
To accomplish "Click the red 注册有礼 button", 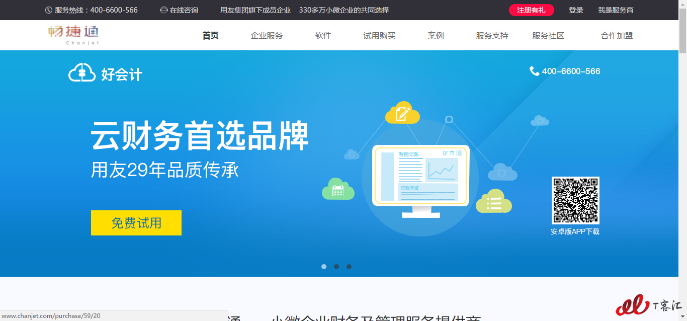I will [531, 10].
